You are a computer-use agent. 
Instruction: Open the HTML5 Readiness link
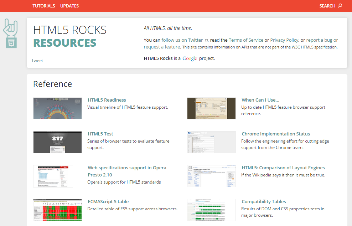107,100
